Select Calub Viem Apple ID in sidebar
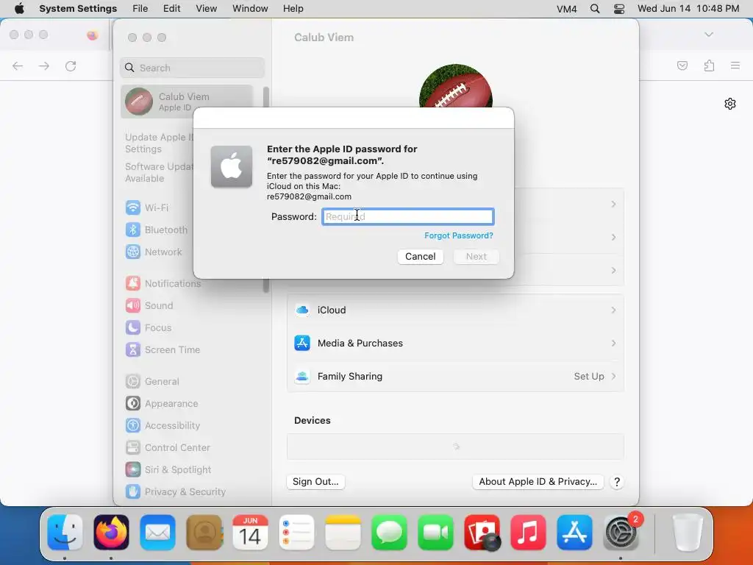 click(x=187, y=102)
